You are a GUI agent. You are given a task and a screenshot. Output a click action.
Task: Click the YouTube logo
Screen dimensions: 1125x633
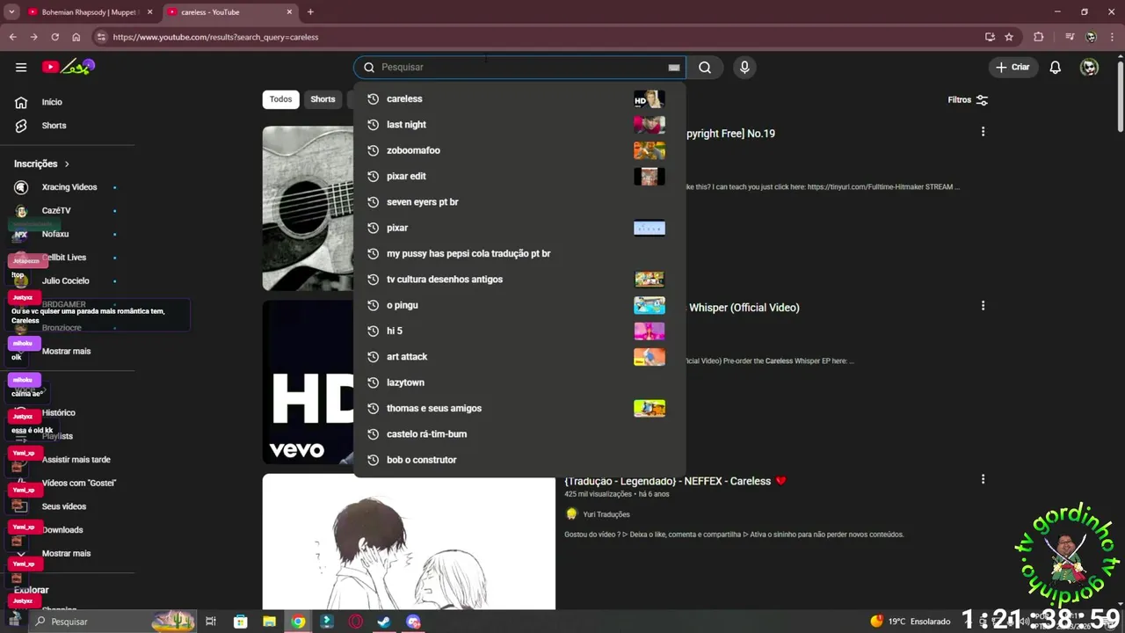click(x=69, y=67)
